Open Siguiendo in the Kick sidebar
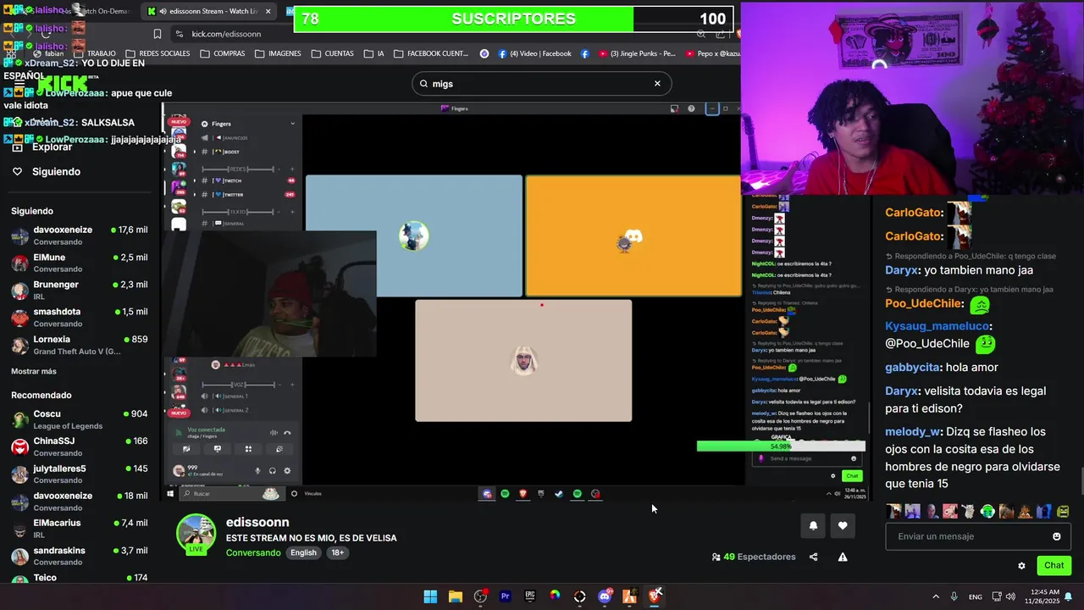The height and width of the screenshot is (610, 1084). click(56, 171)
